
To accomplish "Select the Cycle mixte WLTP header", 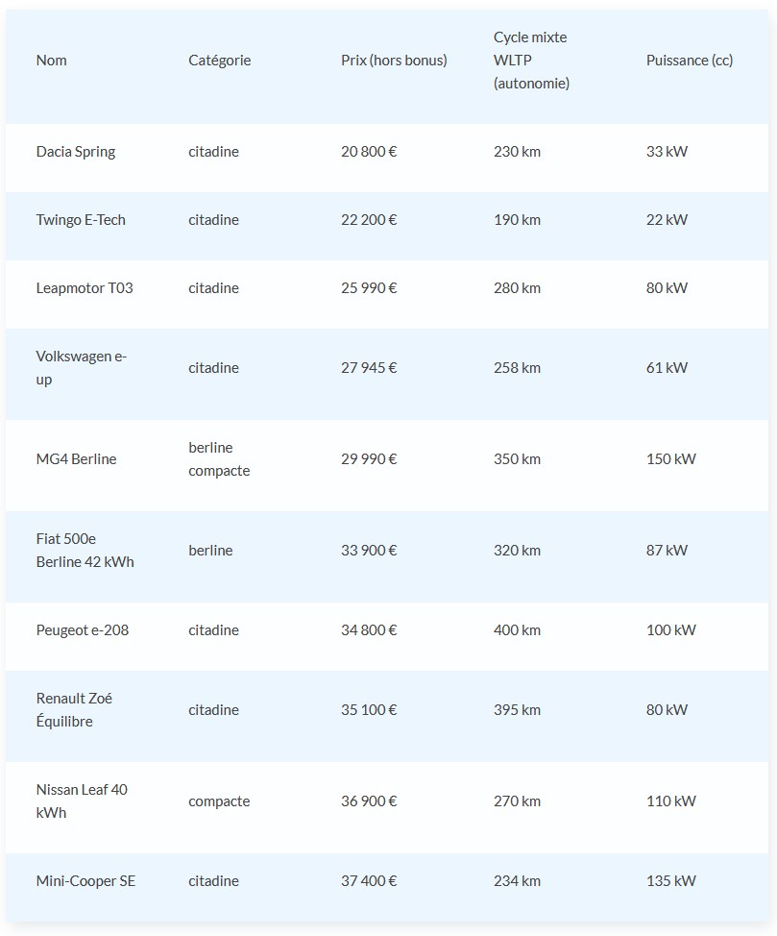I will (x=531, y=61).
